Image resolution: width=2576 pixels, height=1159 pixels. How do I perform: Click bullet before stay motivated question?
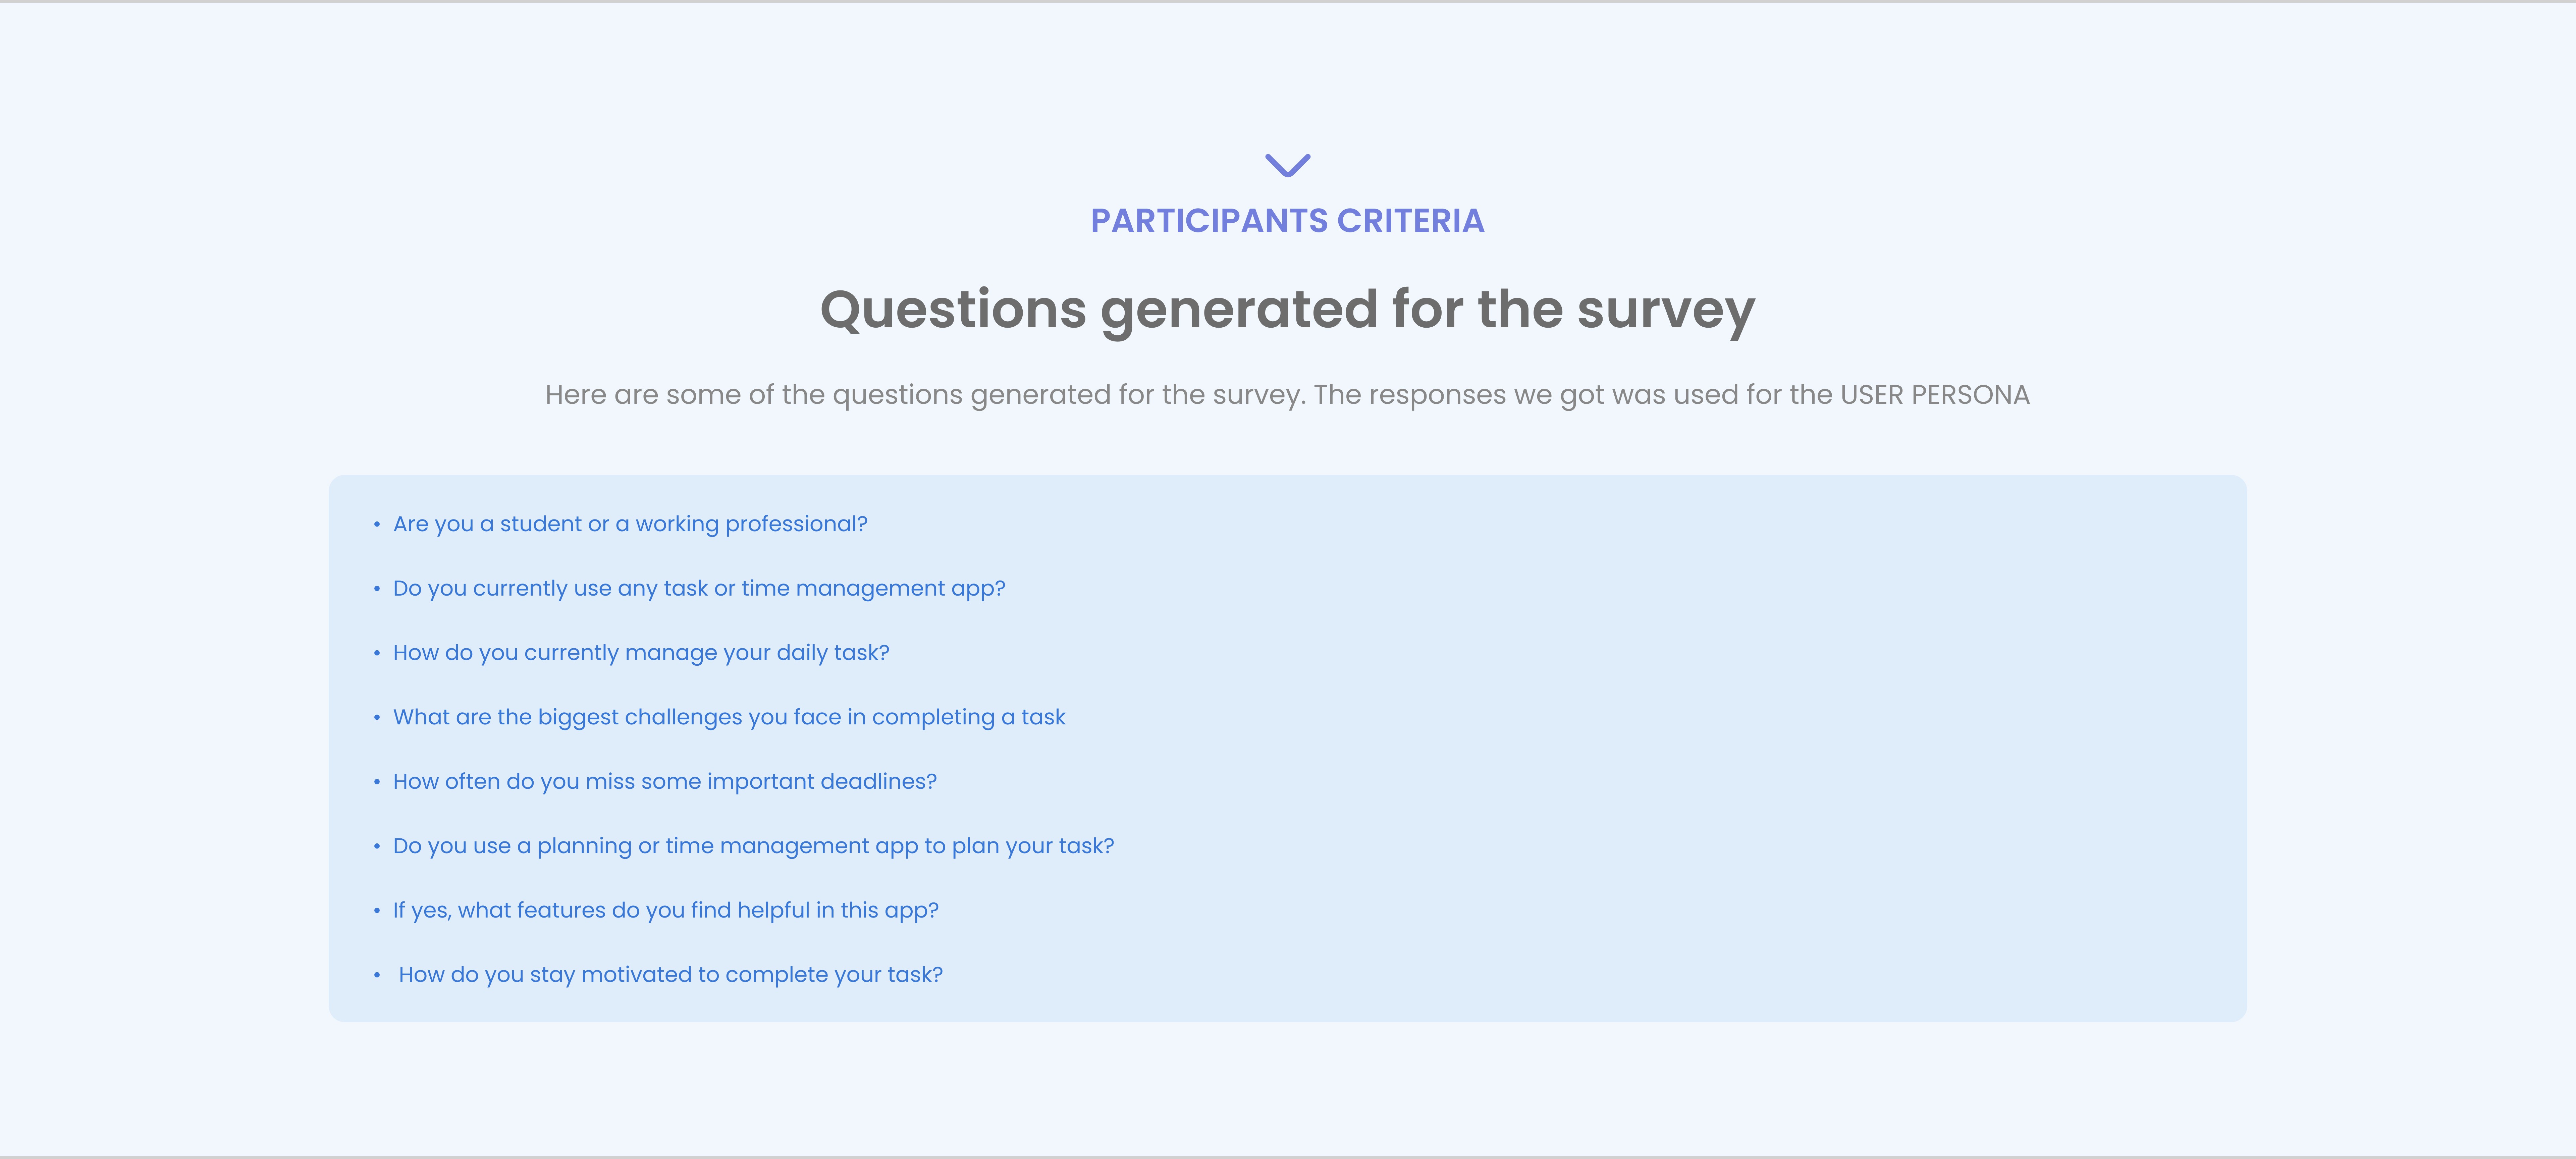pyautogui.click(x=377, y=975)
